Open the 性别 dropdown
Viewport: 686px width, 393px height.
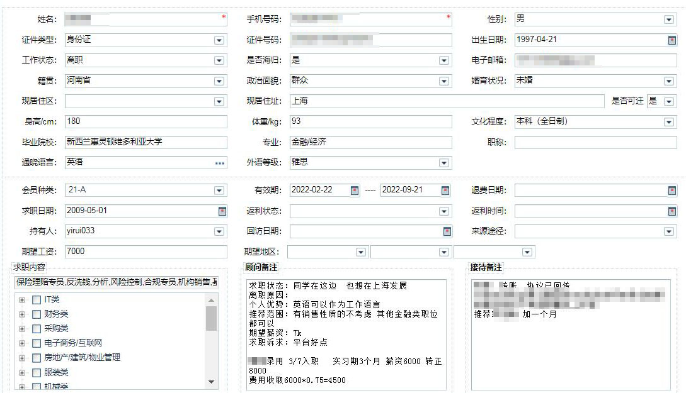click(668, 19)
